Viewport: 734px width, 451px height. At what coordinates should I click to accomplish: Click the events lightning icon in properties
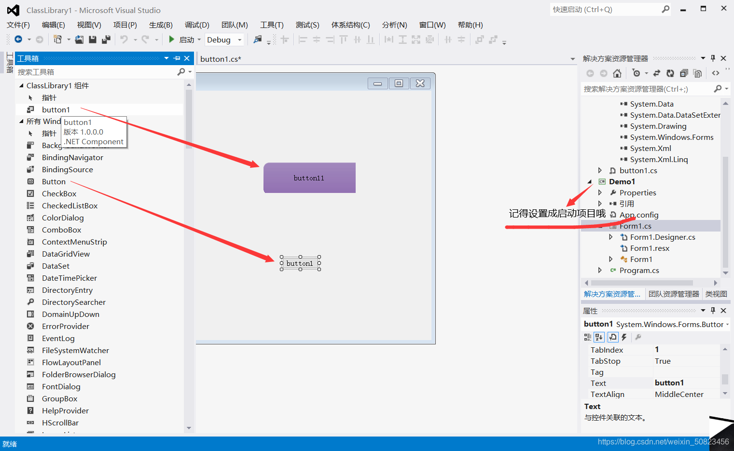(624, 337)
